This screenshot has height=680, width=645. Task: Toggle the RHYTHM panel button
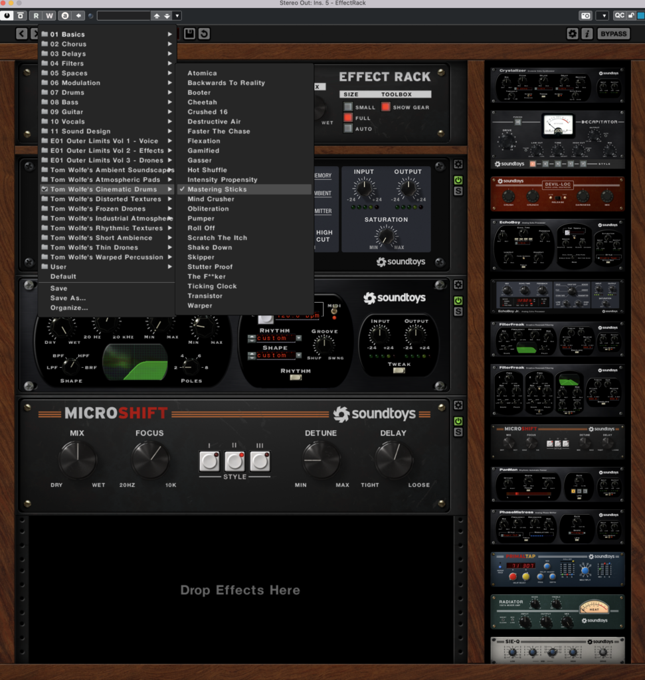tap(296, 378)
